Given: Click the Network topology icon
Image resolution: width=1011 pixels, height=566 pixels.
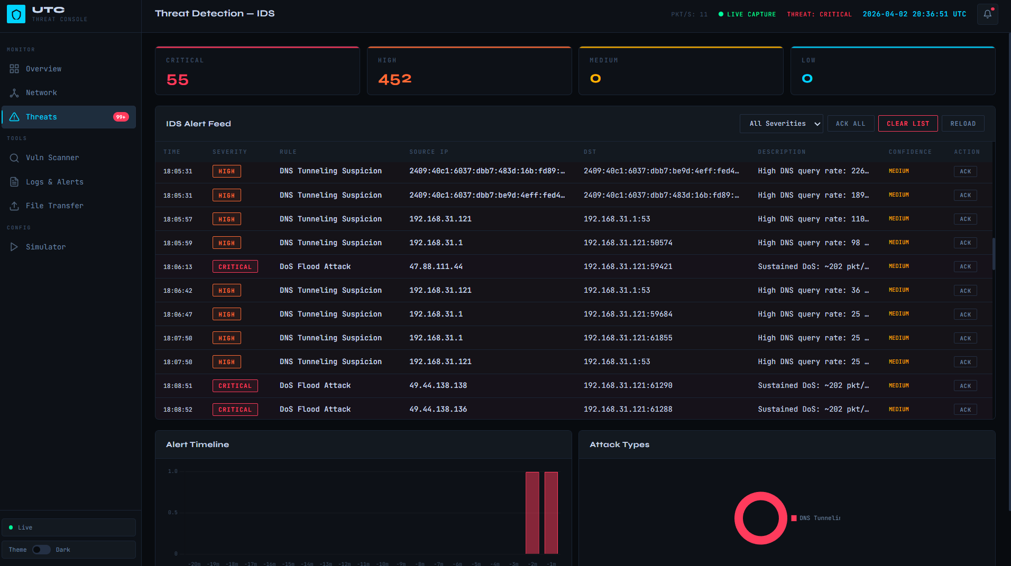Looking at the screenshot, I should [14, 93].
